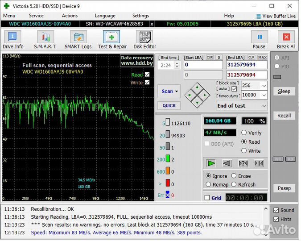Open the Service menu
This screenshot has height=241, width=301.
click(36, 16)
